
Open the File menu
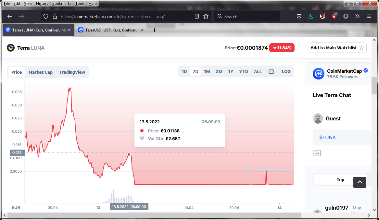point(7,3)
